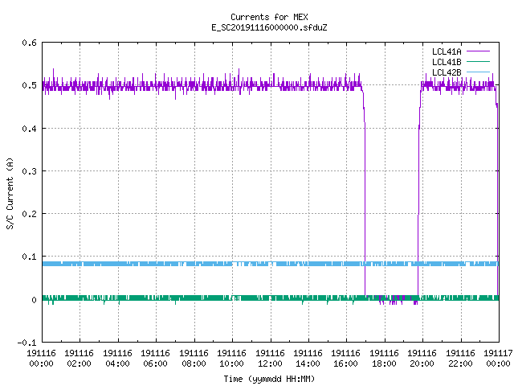Click the y-axis label 'S/C Current (A)'
The image size is (514, 386).
[10, 194]
